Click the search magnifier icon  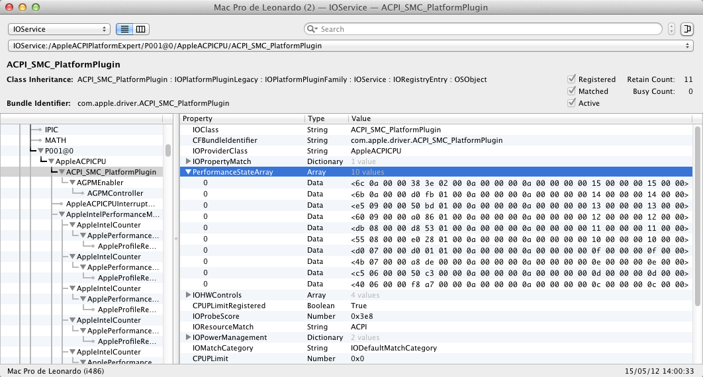coord(311,29)
